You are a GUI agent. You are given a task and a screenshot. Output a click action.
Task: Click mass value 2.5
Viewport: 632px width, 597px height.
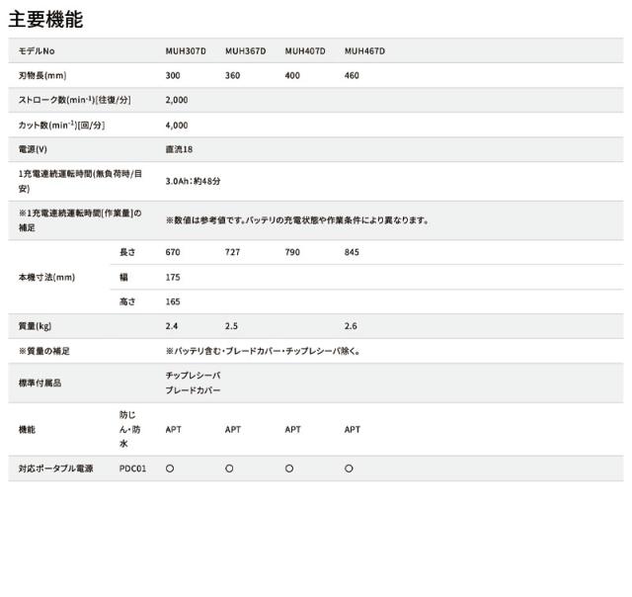[x=231, y=326]
